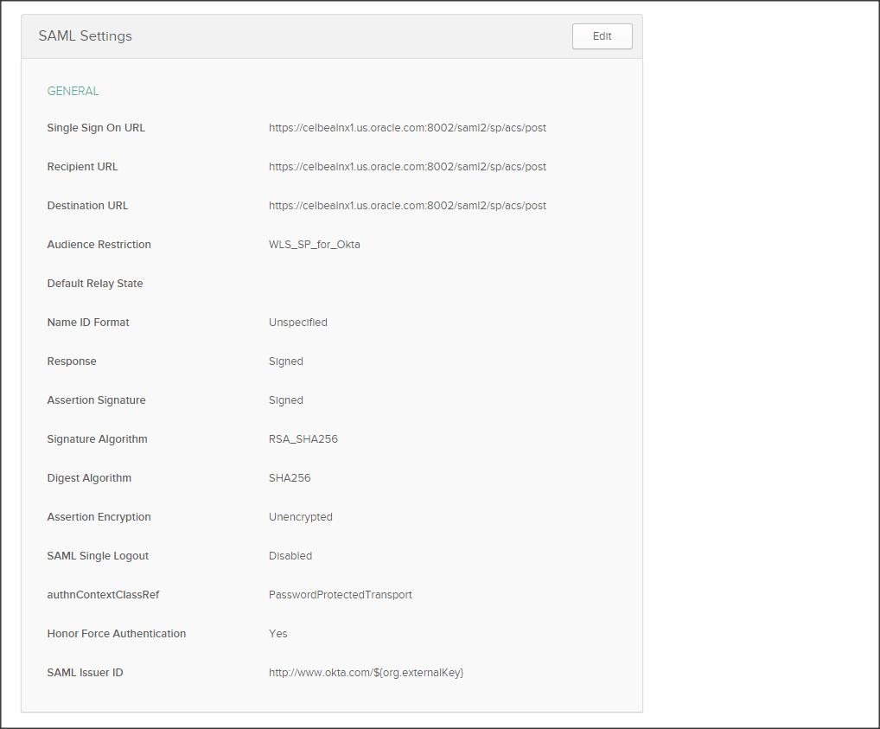The image size is (880, 729).
Task: Select the WLS_SP_for_Okta audience restriction value
Action: point(314,245)
